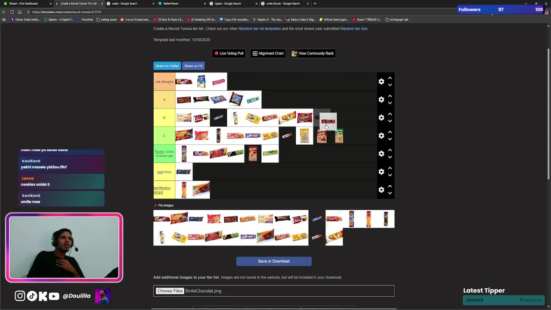Move tier B up with arrow
Viewport: 551px width, 310px height.
[x=390, y=114]
